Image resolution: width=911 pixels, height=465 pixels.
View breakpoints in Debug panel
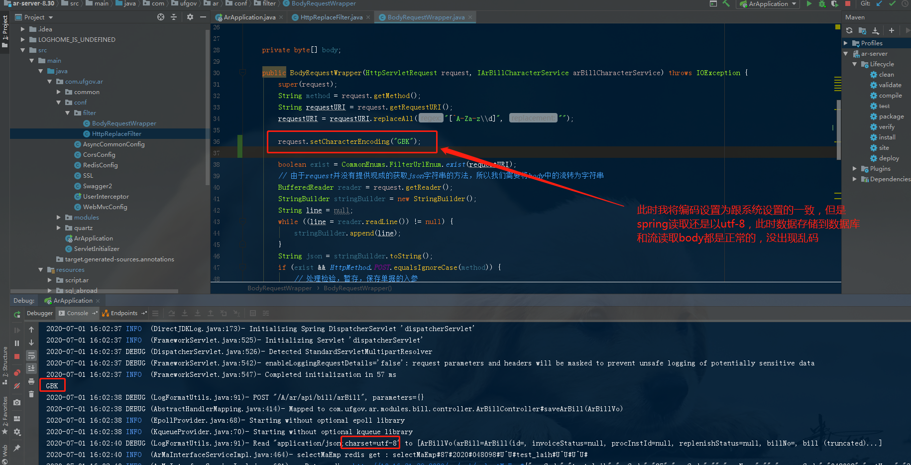click(17, 372)
